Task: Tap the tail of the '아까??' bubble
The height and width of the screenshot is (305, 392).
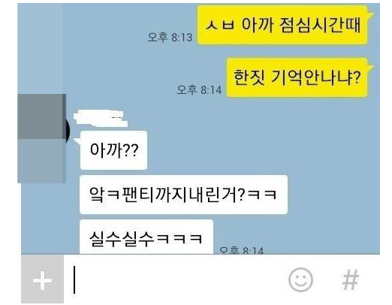Action: 77,140
